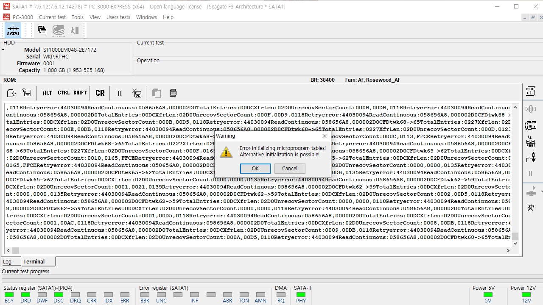
Task: Click the greyed-out pause icon in the sidebar
Action: pos(530,173)
